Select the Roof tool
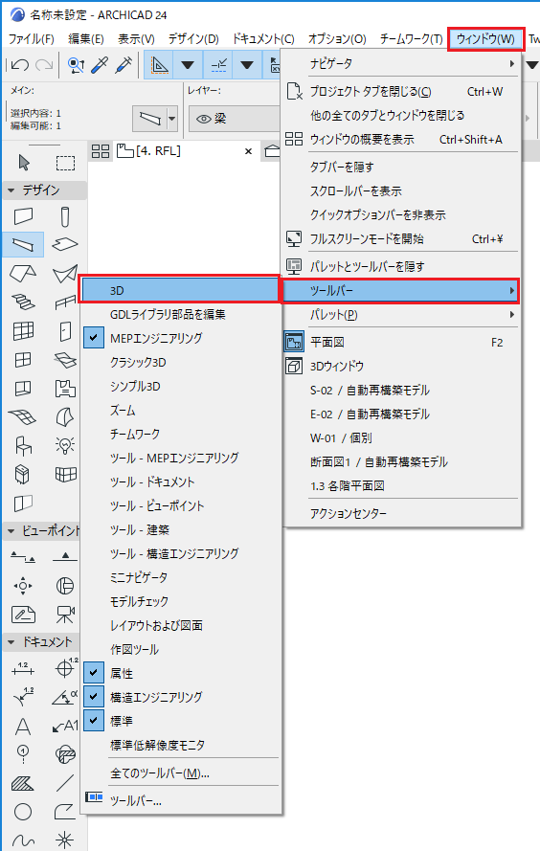This screenshot has width=540, height=851. coord(23,273)
